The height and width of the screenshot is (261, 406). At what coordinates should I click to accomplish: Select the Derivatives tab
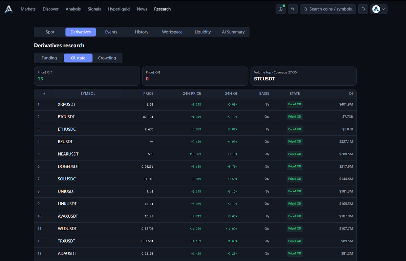[81, 32]
